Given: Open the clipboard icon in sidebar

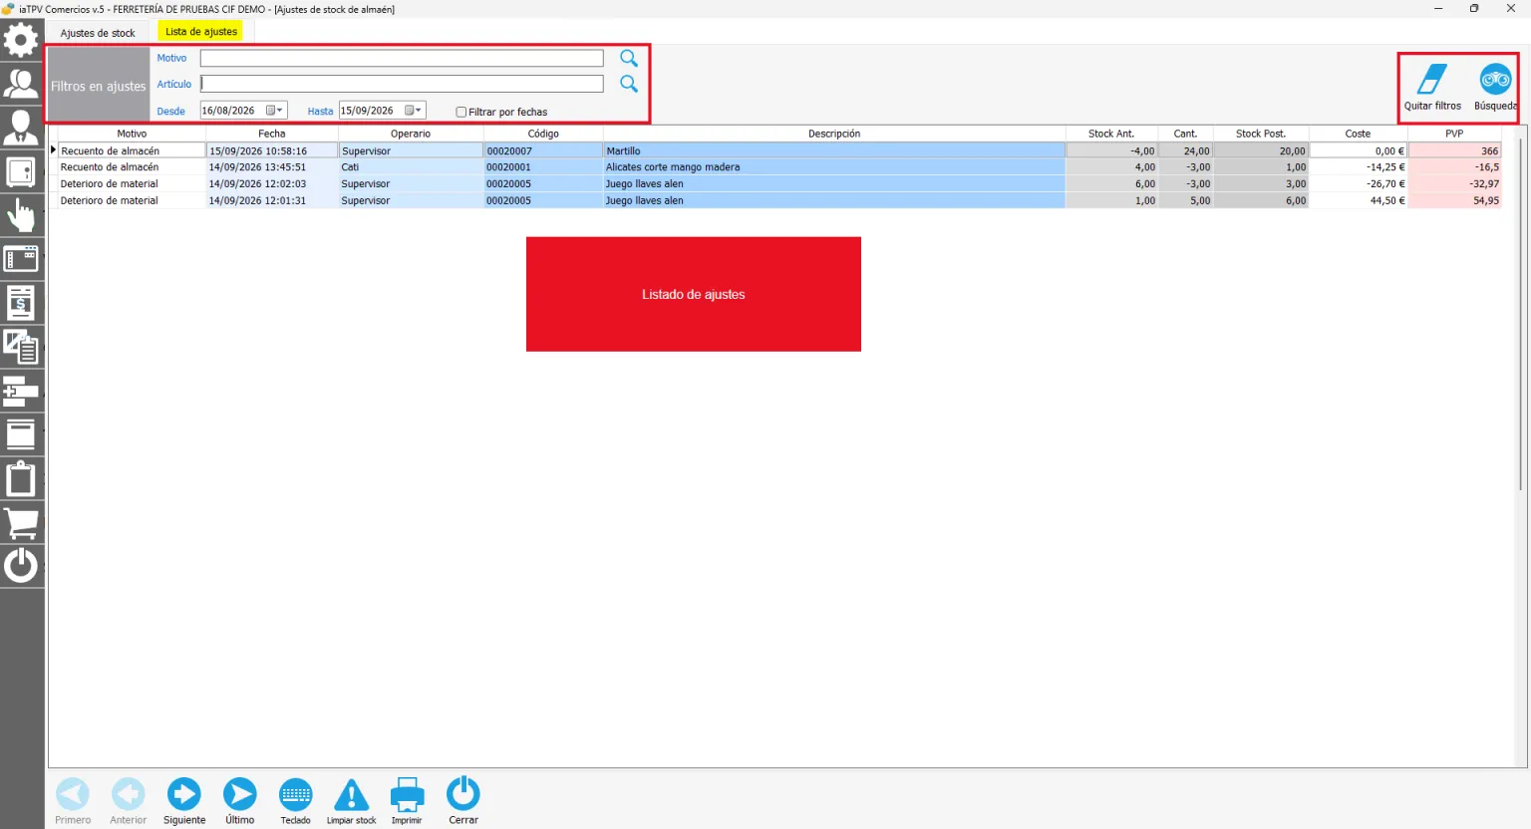Looking at the screenshot, I should [21, 478].
